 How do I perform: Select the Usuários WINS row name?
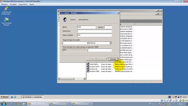94,71
